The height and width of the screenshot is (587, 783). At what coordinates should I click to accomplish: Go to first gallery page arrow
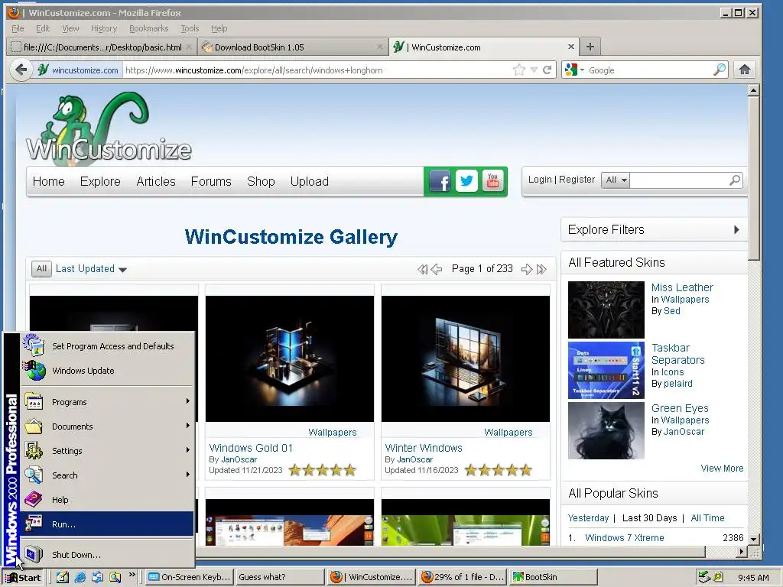pyautogui.click(x=422, y=270)
